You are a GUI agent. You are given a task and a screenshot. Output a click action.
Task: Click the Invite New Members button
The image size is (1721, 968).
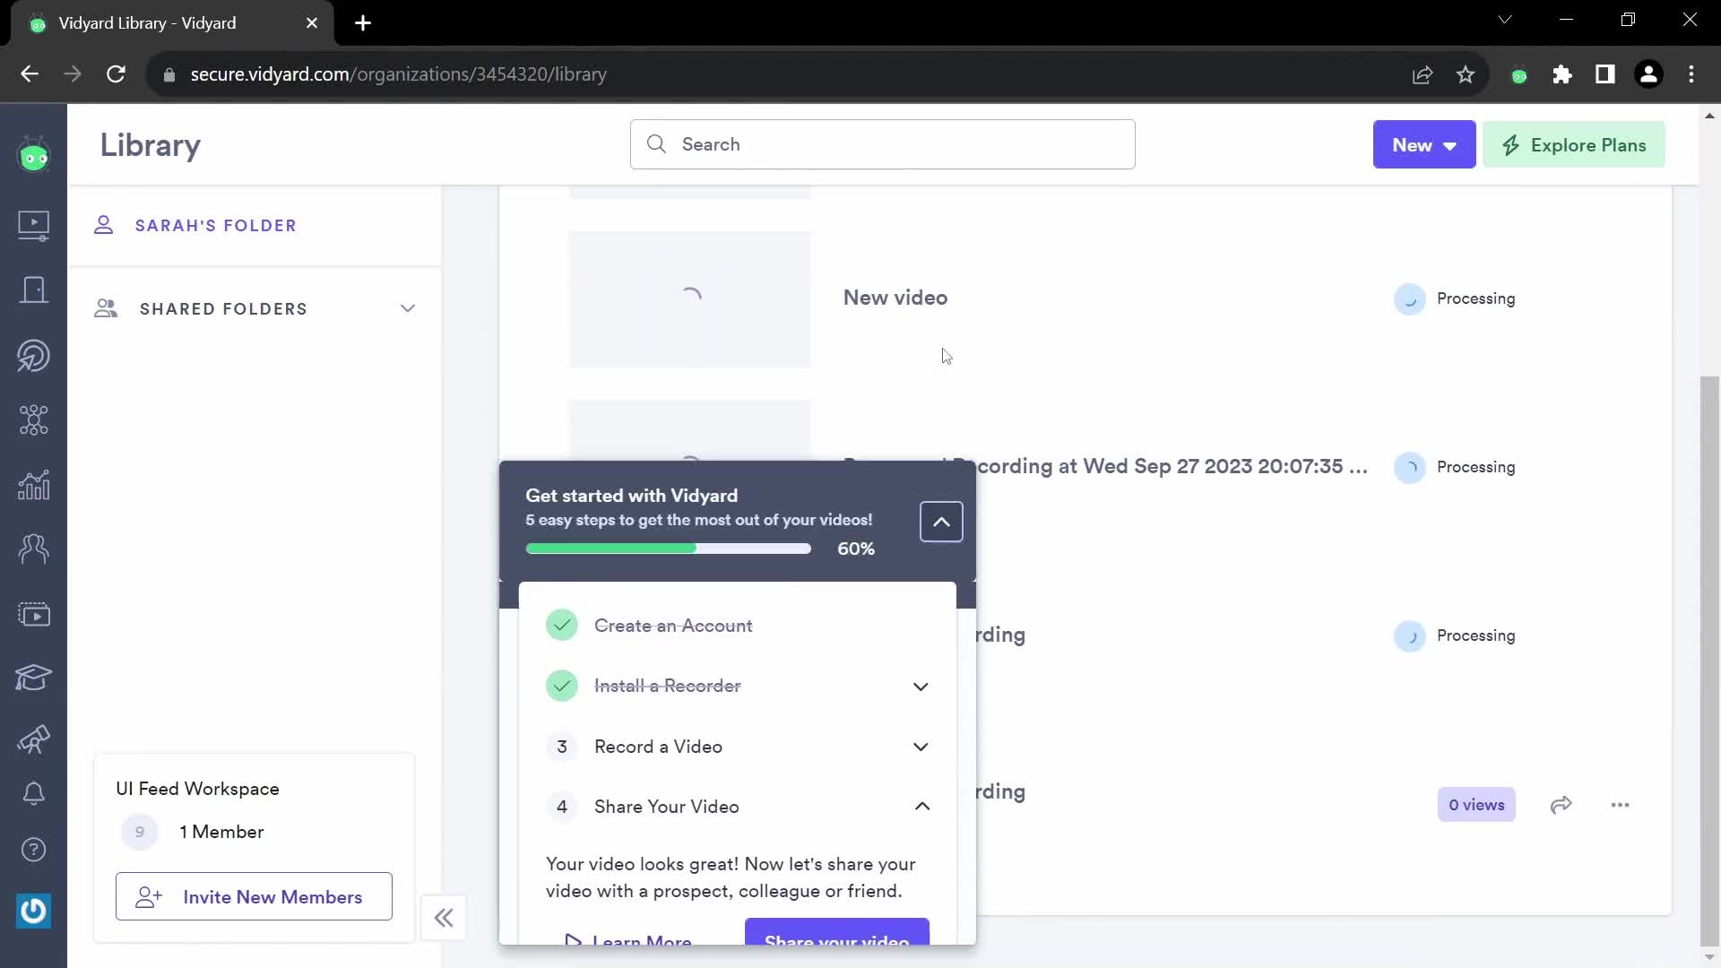(253, 897)
